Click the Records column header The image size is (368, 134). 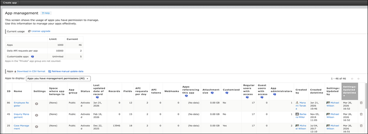pyautogui.click(x=114, y=91)
